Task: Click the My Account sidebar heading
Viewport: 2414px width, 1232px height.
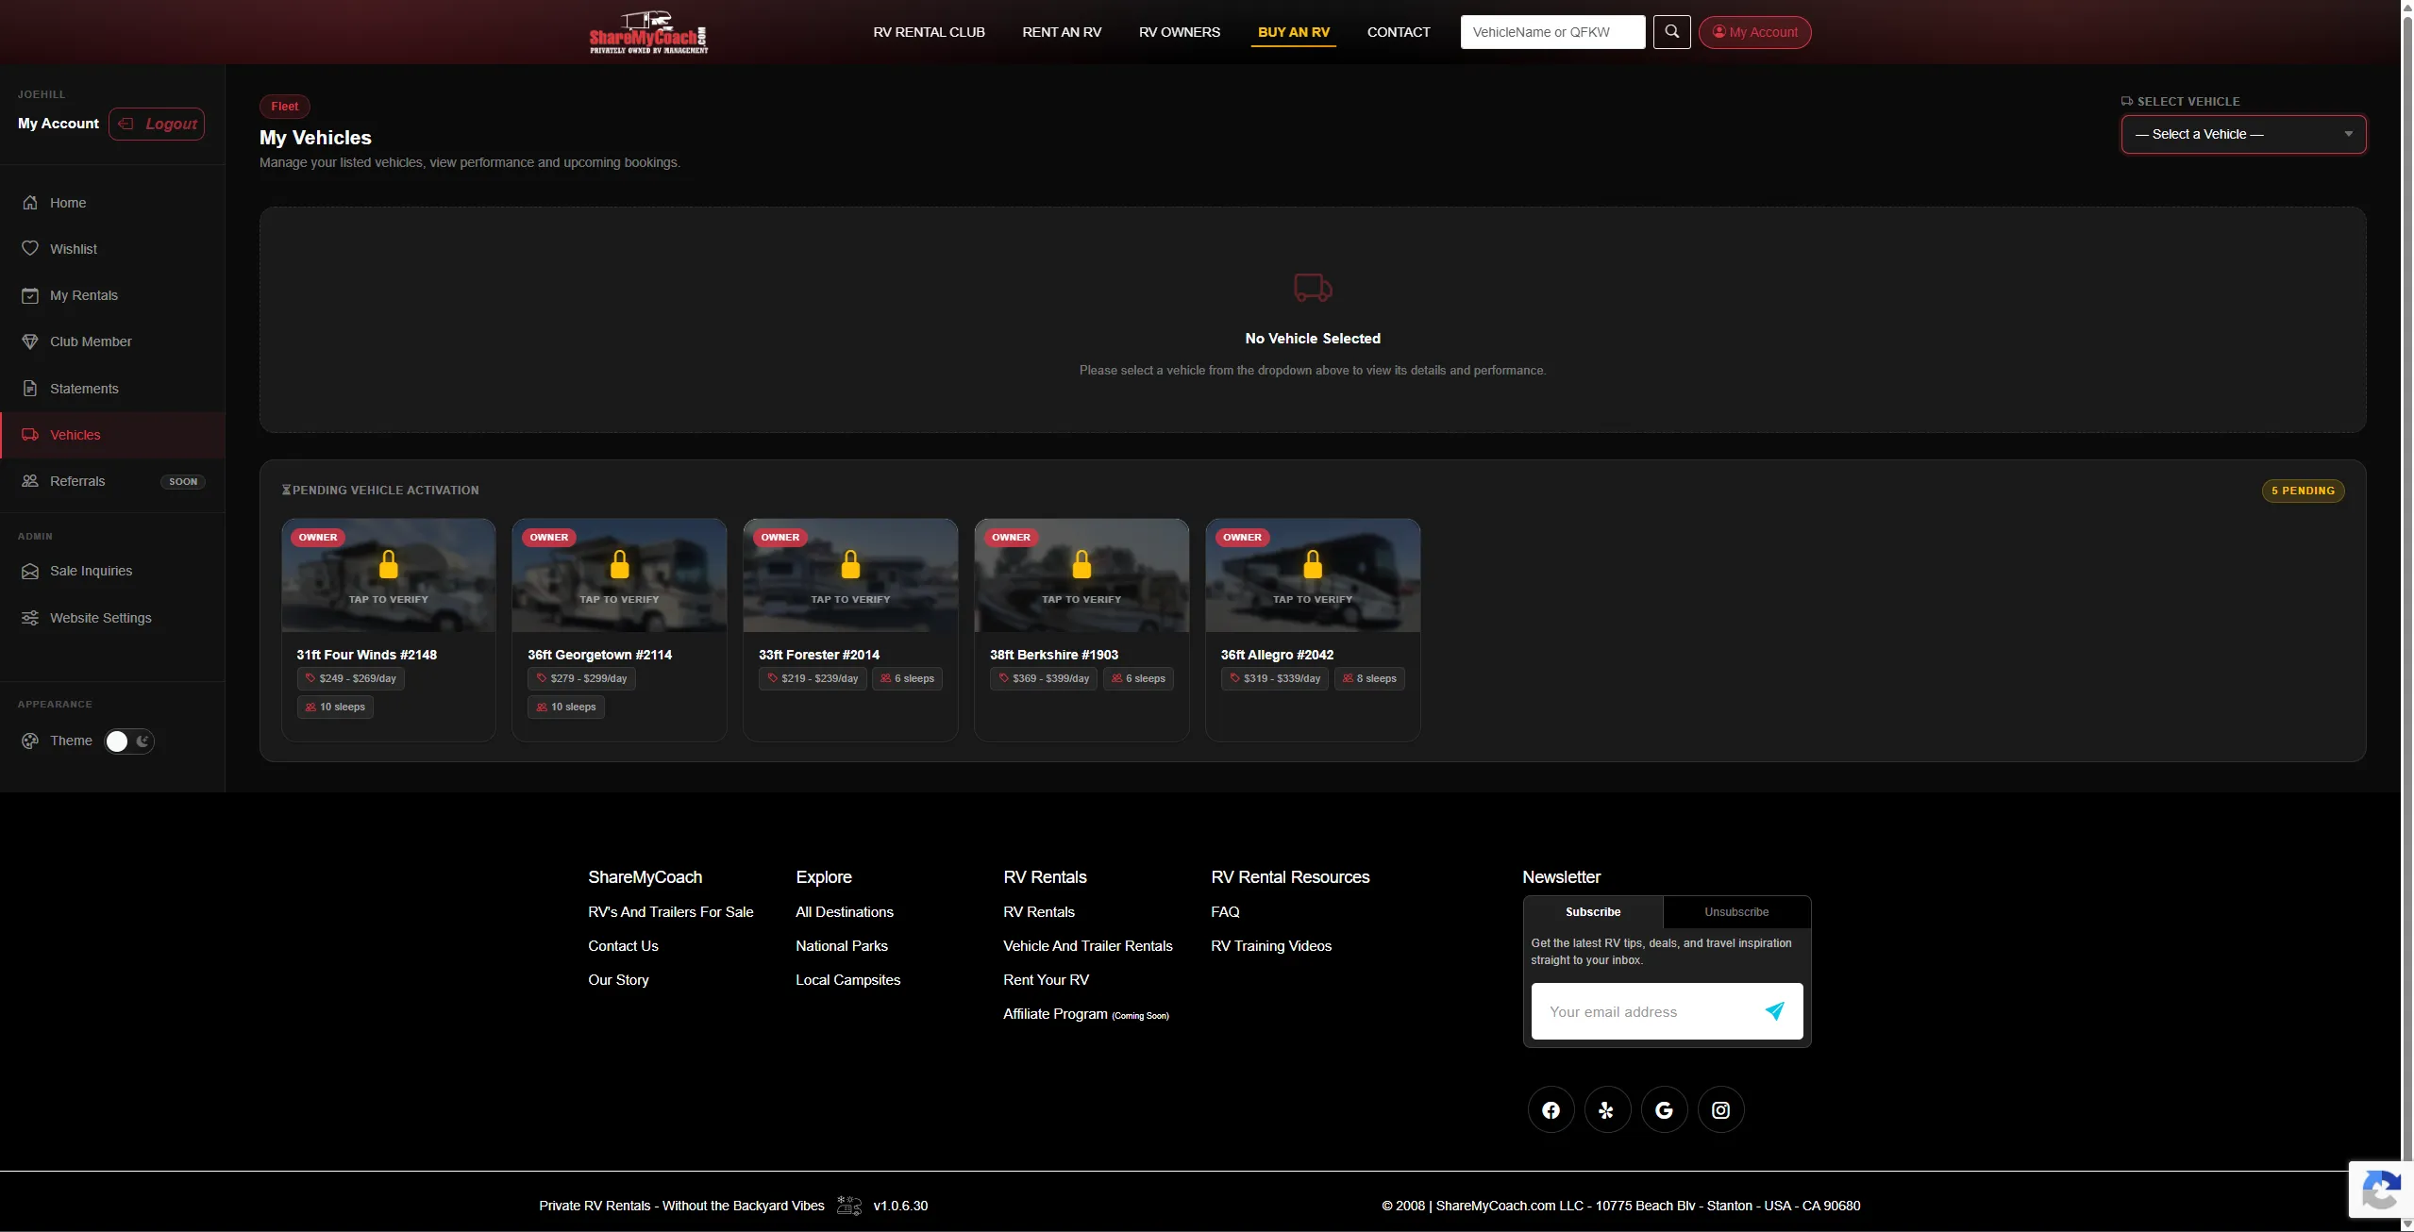Action: point(59,124)
